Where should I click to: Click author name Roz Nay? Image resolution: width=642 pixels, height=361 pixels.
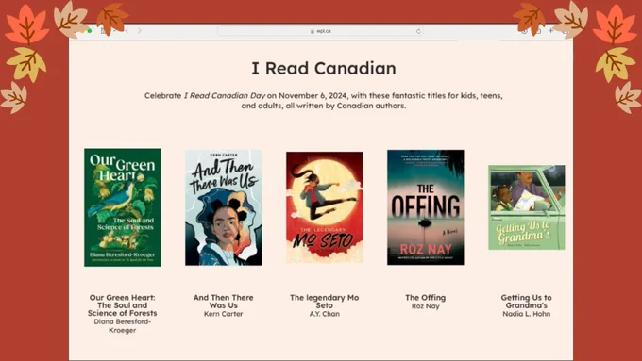click(x=426, y=306)
